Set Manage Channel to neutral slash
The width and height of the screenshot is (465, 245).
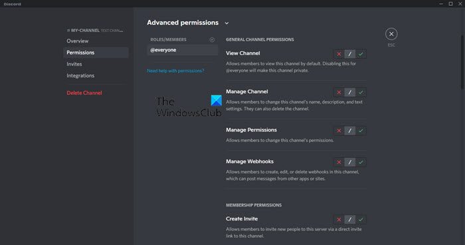coord(349,92)
